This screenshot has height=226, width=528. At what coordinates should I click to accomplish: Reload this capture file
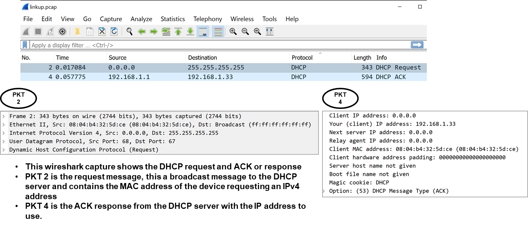114,32
